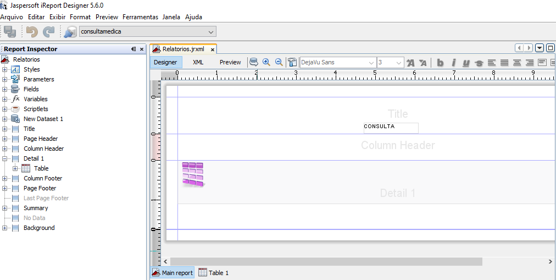Image resolution: width=556 pixels, height=280 pixels.
Task: Show opened documents list dropdown arrow
Action: (x=540, y=48)
